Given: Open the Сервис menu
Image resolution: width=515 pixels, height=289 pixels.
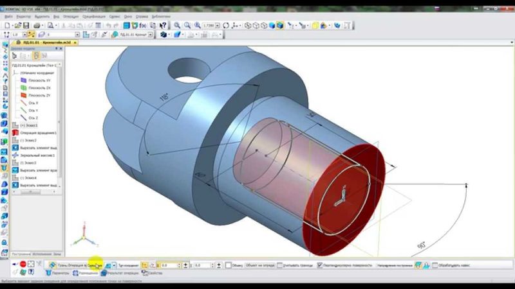Looking at the screenshot, I should (115, 17).
